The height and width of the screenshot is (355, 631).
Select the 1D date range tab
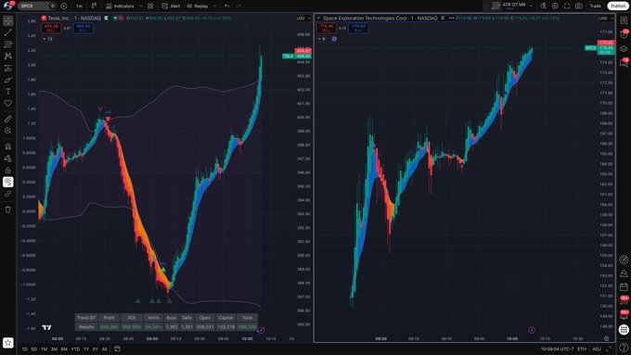pyautogui.click(x=24, y=349)
